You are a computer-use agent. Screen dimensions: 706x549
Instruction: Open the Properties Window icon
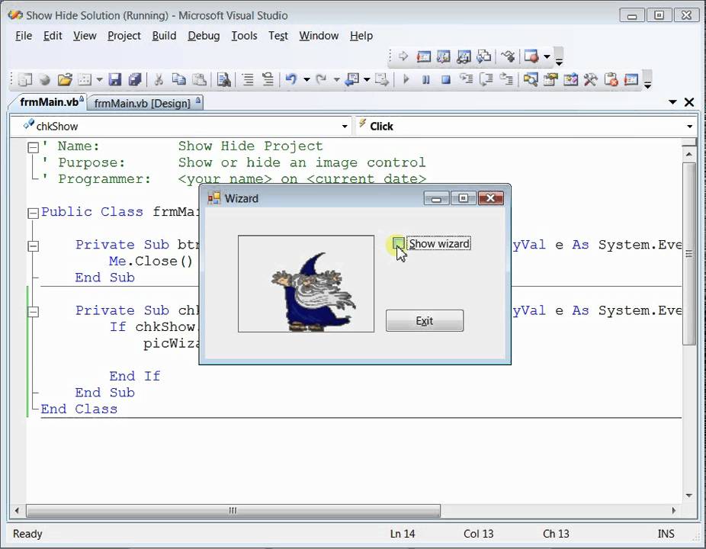[550, 80]
